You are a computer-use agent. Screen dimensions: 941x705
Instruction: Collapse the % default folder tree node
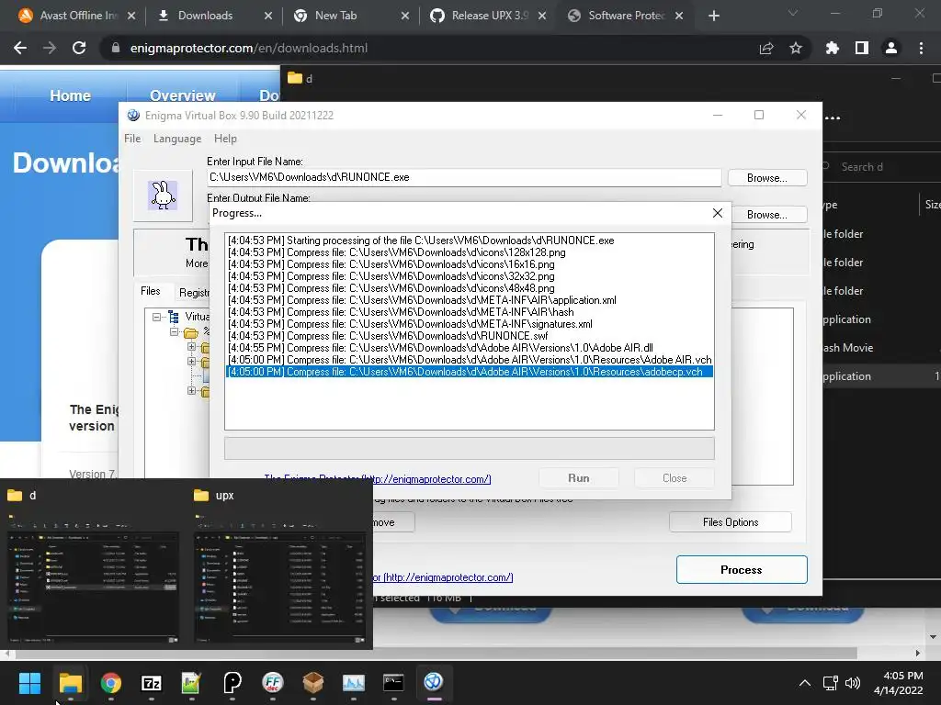[174, 331]
